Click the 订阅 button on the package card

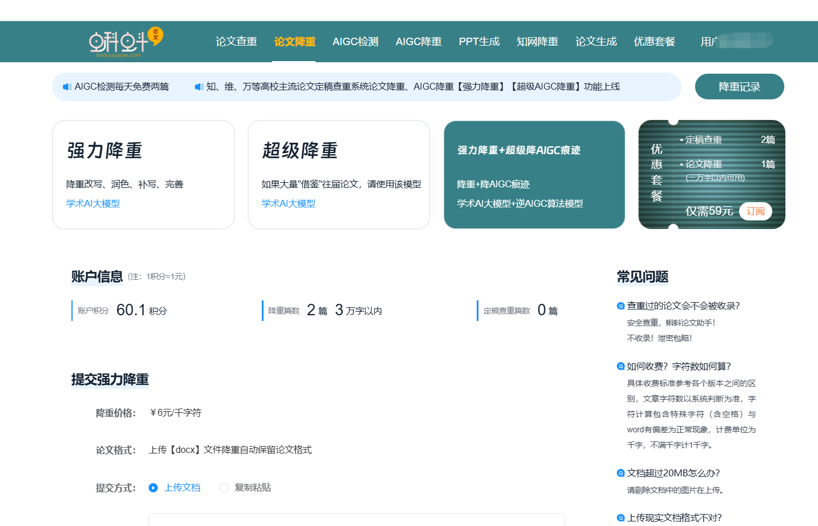pos(756,211)
